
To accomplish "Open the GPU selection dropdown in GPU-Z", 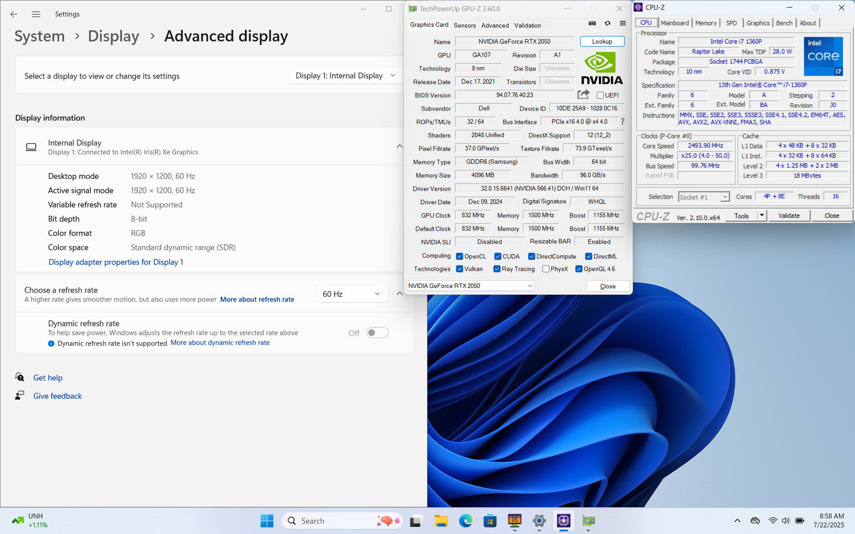I will coord(470,286).
